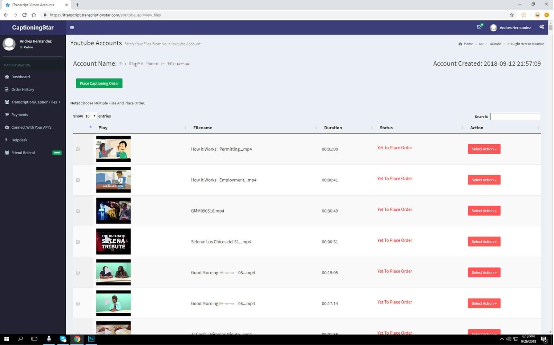This screenshot has width=554, height=345.
Task: Open Select Action for How It Works Permitting
Action: [484, 149]
